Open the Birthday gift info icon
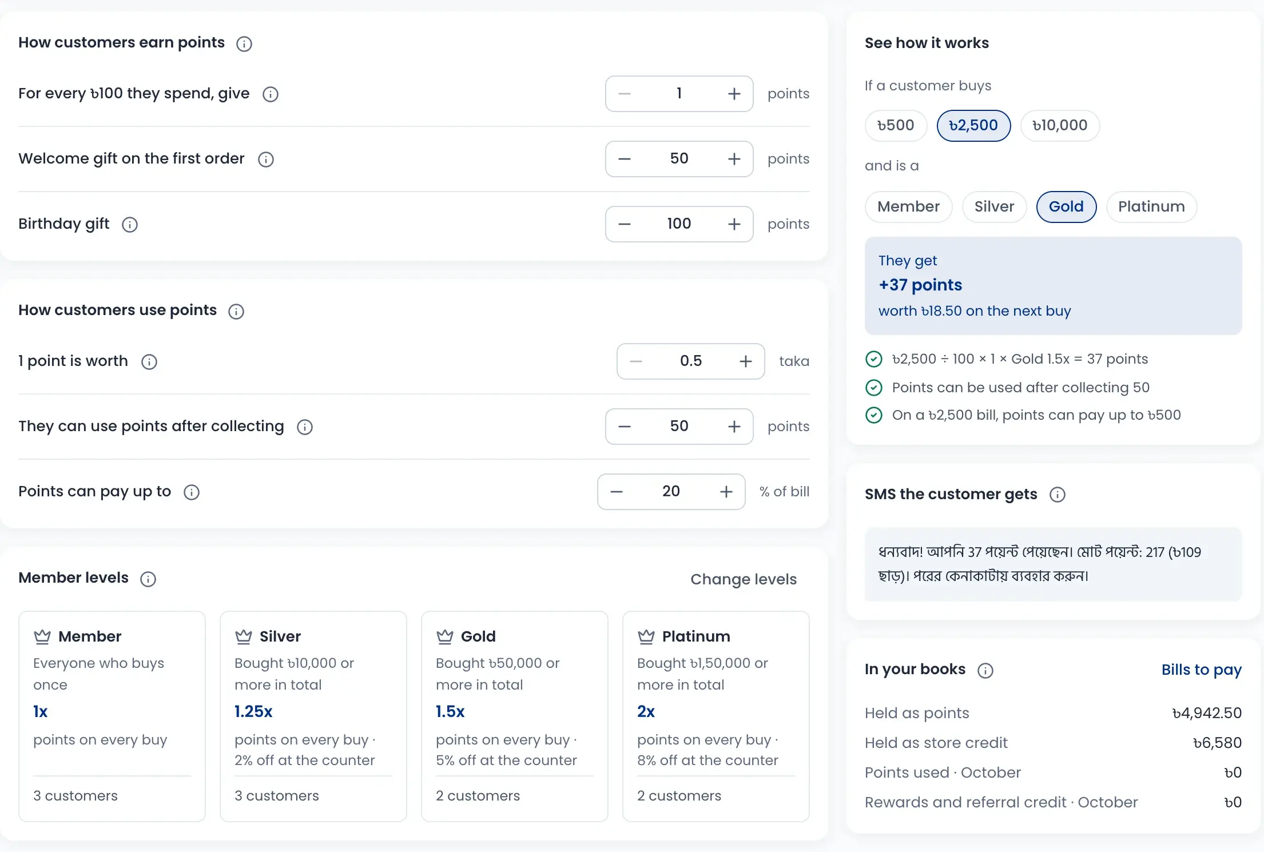Viewport: 1264px width, 852px height. point(130,224)
